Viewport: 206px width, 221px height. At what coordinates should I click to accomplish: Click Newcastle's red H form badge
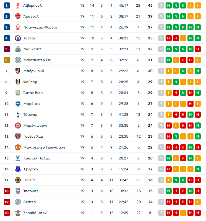(198, 49)
